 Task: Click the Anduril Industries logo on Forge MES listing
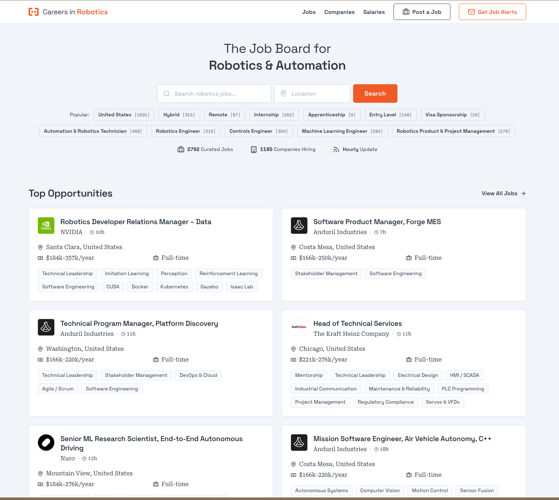point(299,226)
